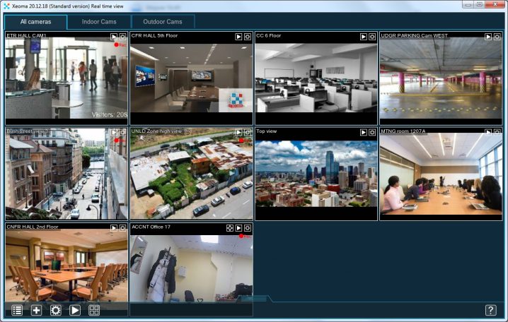The width and height of the screenshot is (508, 322).
Task: Click the add camera plus icon
Action: pos(36,310)
